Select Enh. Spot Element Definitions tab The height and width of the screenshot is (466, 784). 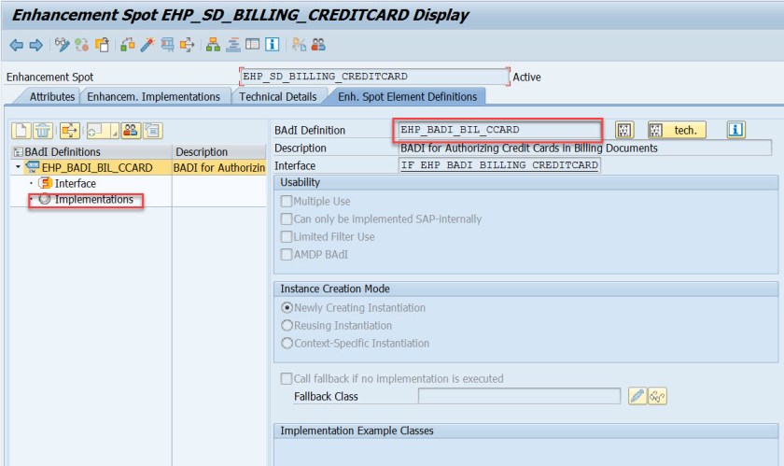[x=408, y=96]
